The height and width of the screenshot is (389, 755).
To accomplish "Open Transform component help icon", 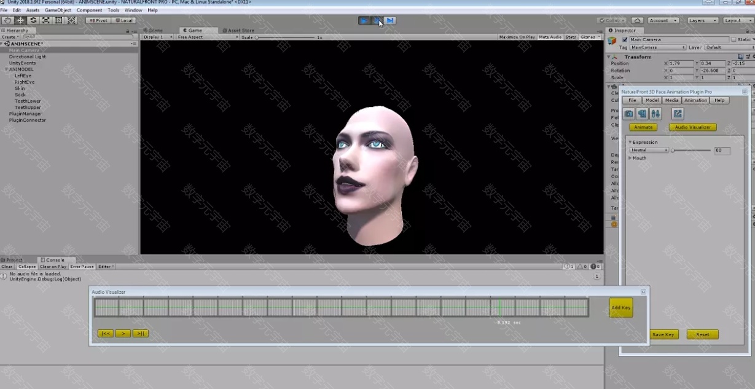I will 740,57.
